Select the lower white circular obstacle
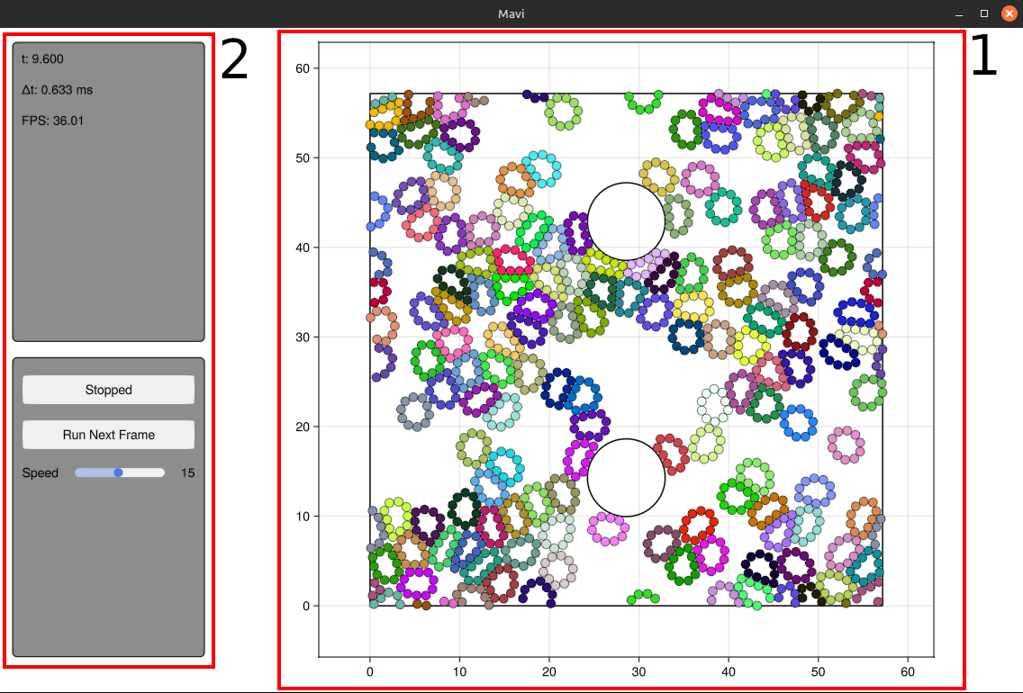This screenshot has height=693, width=1023. pyautogui.click(x=626, y=478)
